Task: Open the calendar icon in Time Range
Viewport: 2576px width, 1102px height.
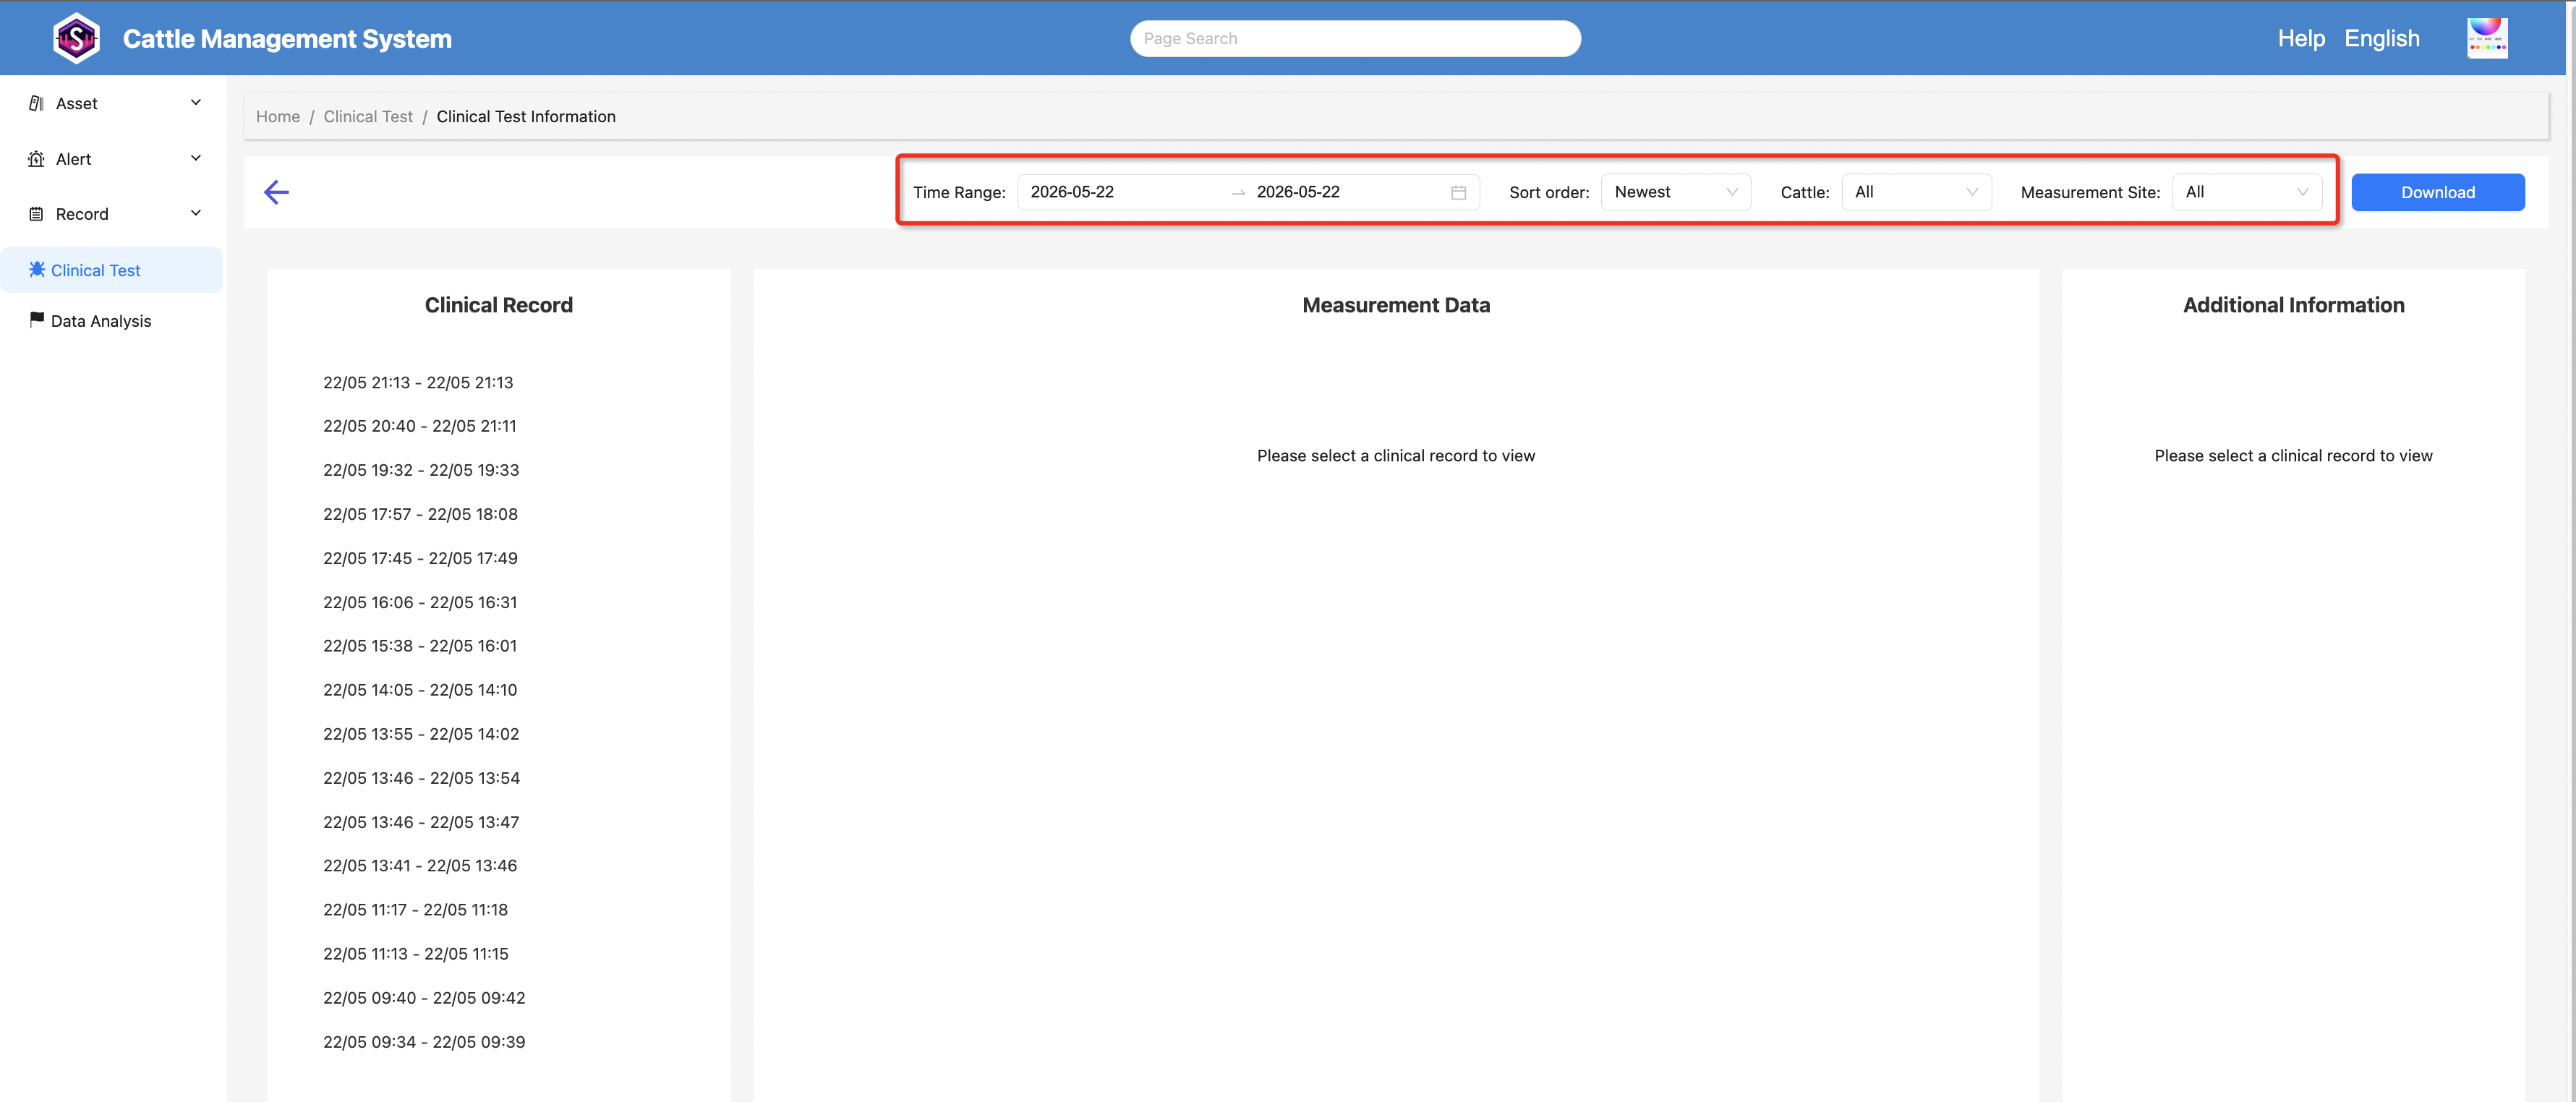Action: coord(1458,192)
